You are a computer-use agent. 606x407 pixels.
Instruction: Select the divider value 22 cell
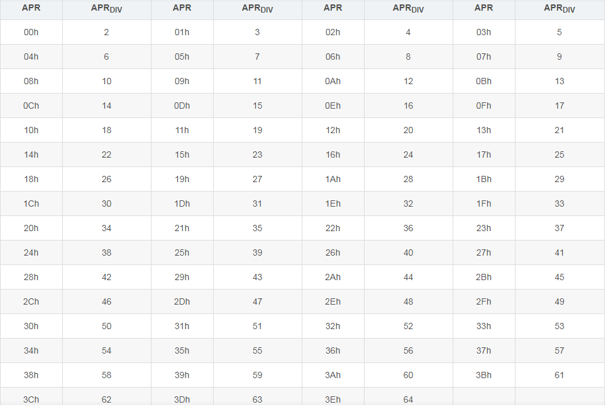pos(106,155)
